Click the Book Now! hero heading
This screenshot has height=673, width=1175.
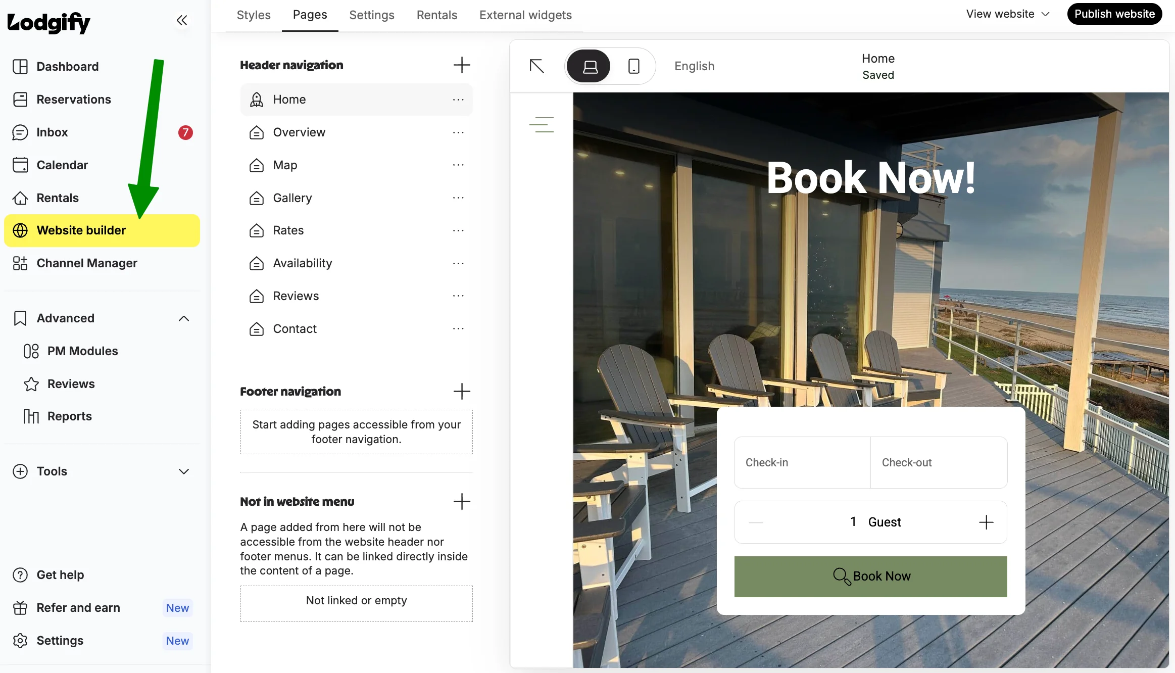(871, 178)
